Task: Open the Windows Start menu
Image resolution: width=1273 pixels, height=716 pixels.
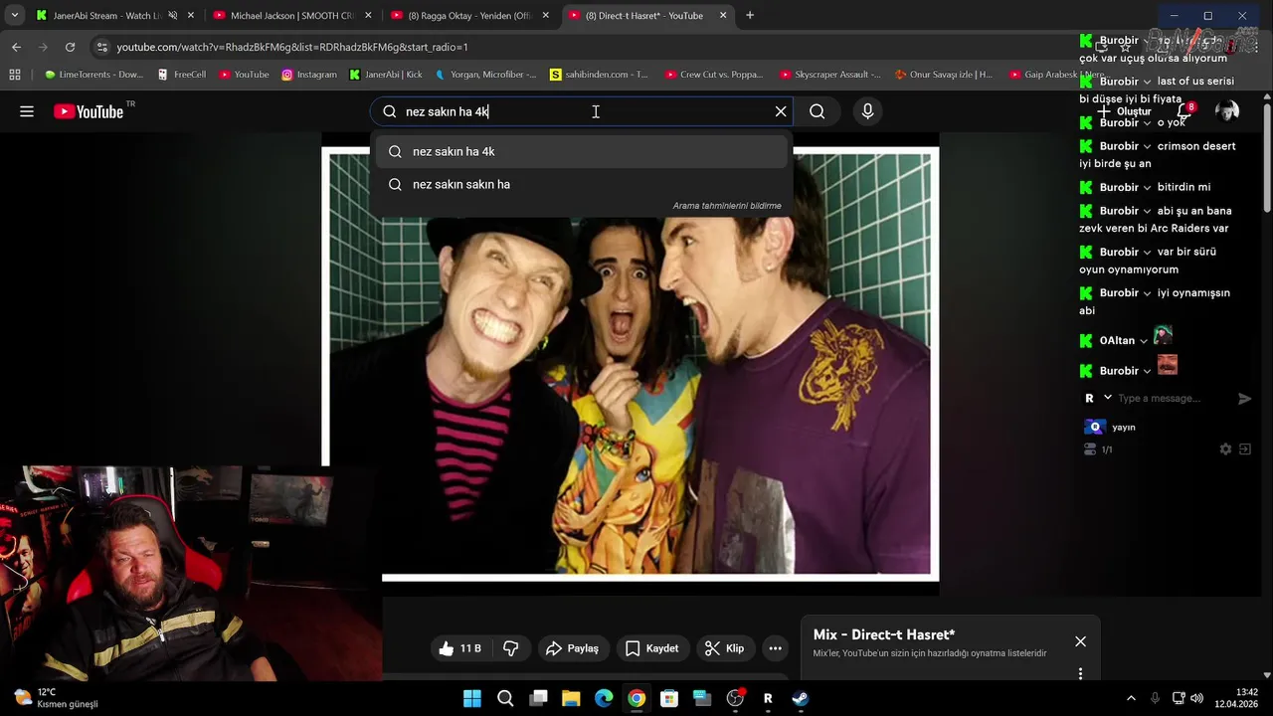Action: click(x=472, y=698)
